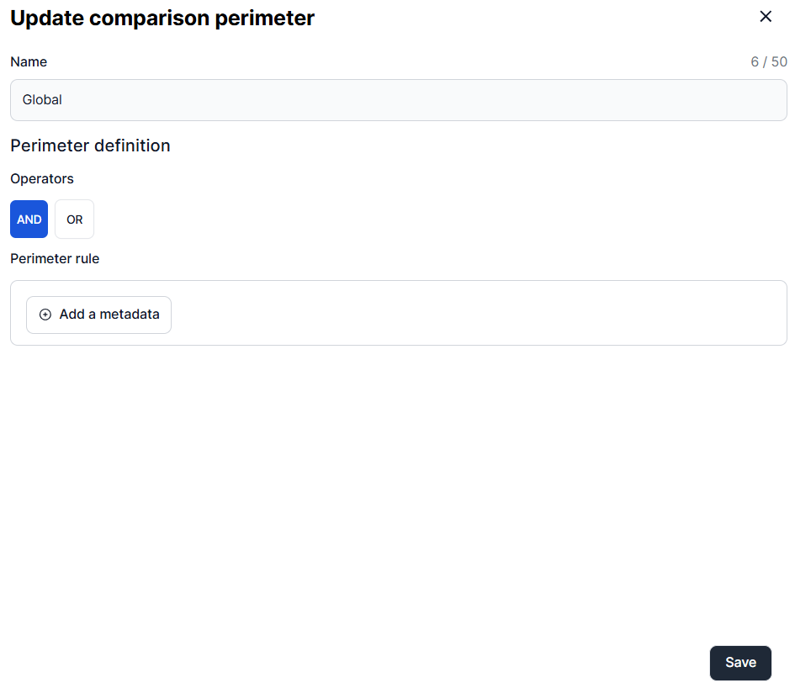Click the 'Update comparison perimeter' title
The width and height of the screenshot is (795, 688).
tap(162, 18)
